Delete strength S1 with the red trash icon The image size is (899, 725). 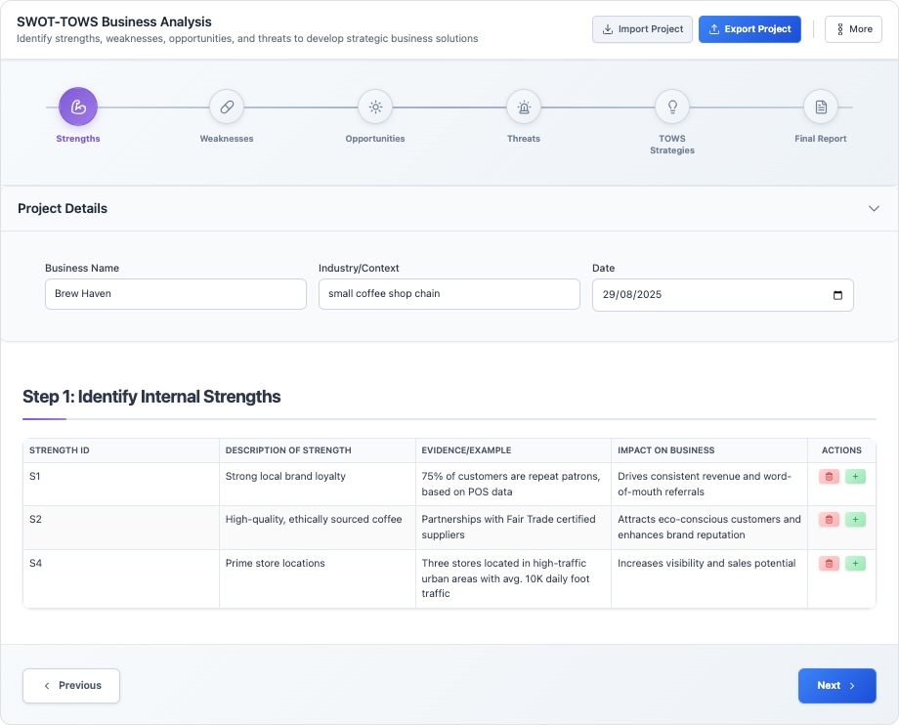tap(829, 476)
